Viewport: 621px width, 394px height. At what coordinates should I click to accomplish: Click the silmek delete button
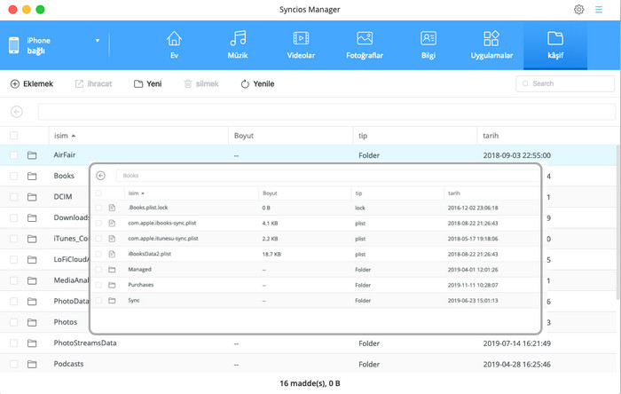pos(201,83)
